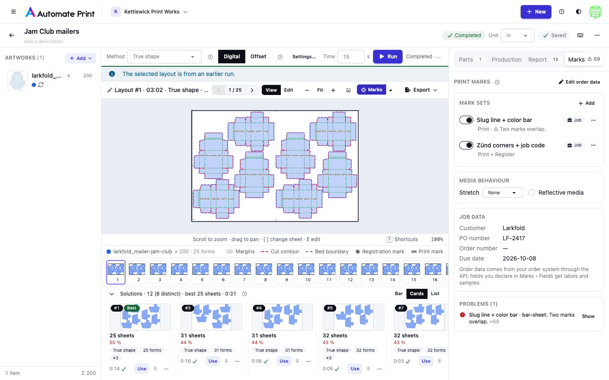Remove the larkfold artwork with the x icon
The width and height of the screenshot is (609, 380).
pos(69,76)
